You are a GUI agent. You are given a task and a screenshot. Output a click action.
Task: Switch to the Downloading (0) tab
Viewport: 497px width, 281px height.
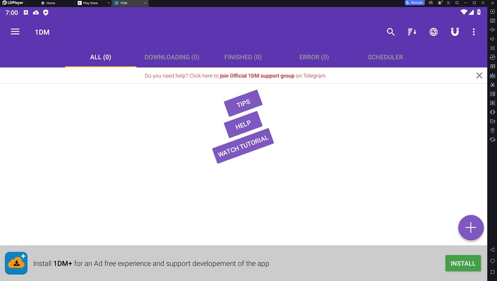tap(172, 57)
